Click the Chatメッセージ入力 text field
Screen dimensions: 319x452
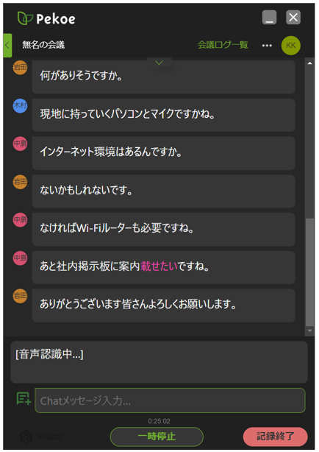(x=170, y=400)
